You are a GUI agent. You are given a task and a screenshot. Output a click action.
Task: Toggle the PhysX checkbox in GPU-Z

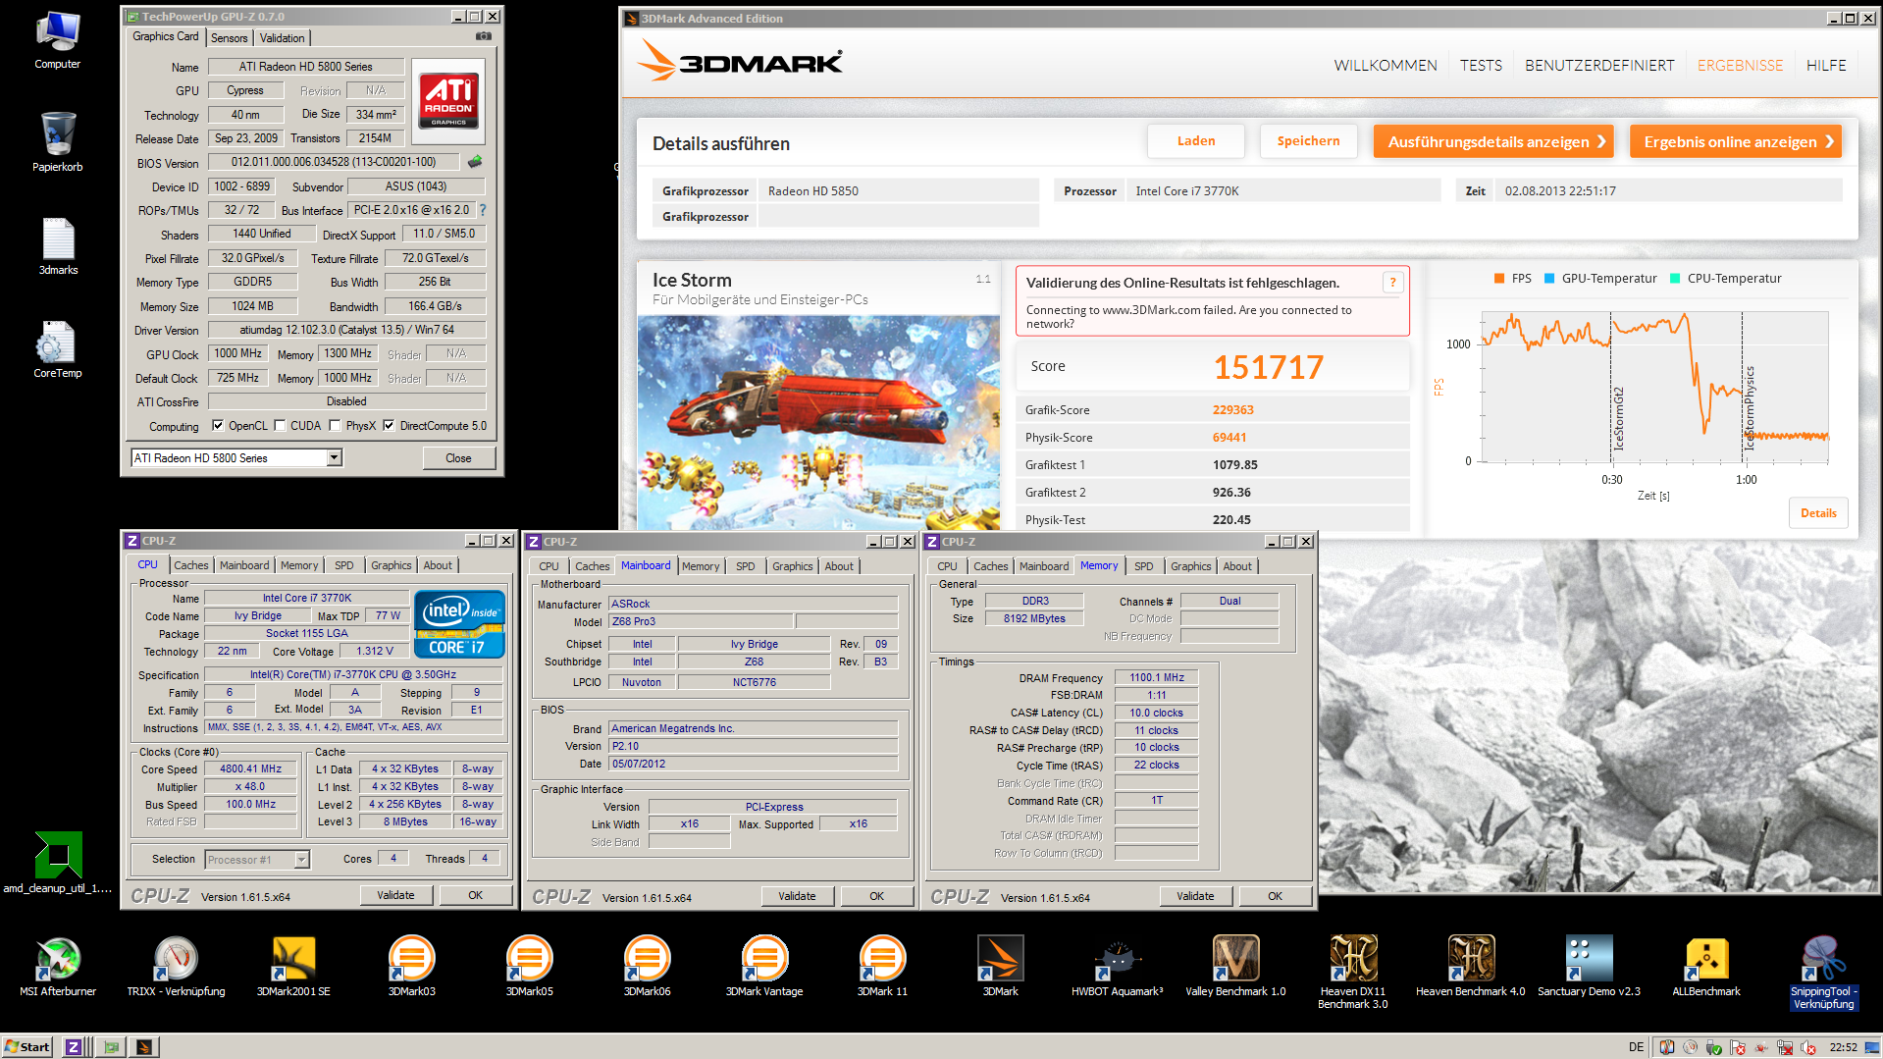coord(336,426)
